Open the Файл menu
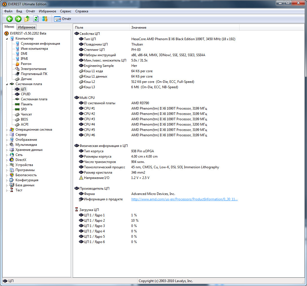 click(8, 11)
